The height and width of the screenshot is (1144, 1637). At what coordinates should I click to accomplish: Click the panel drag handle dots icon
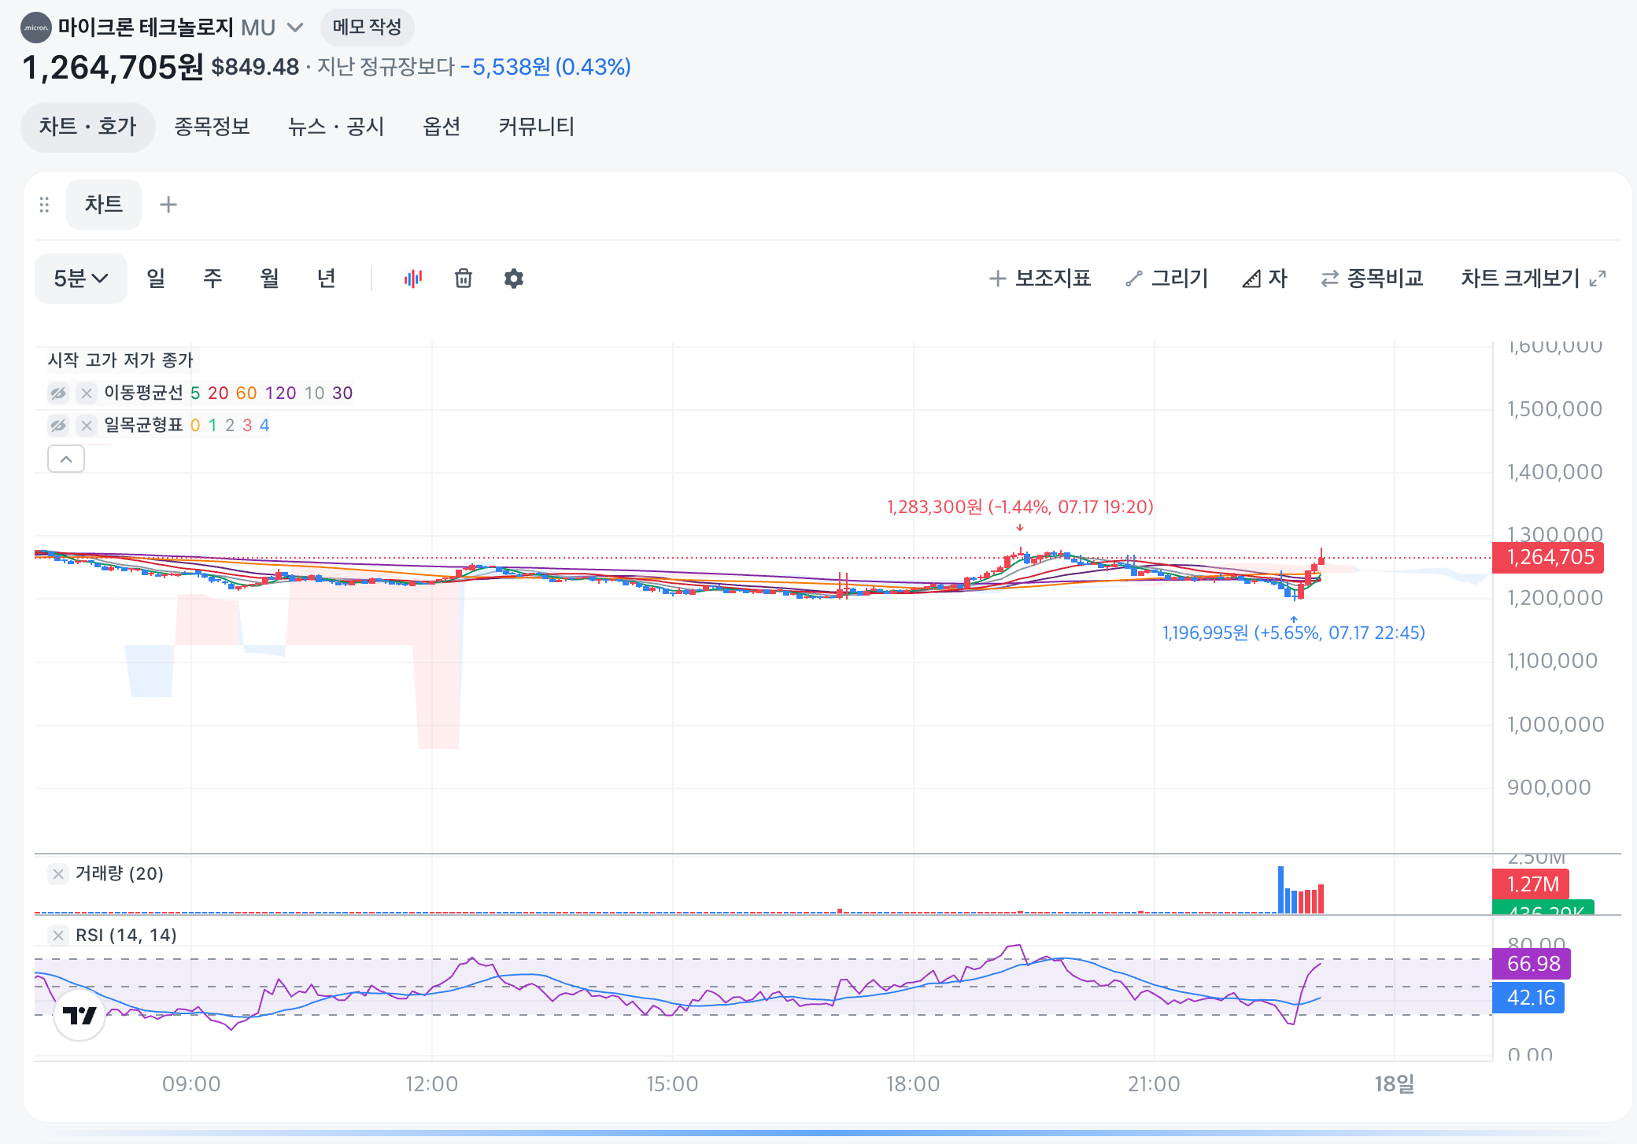coord(44,205)
